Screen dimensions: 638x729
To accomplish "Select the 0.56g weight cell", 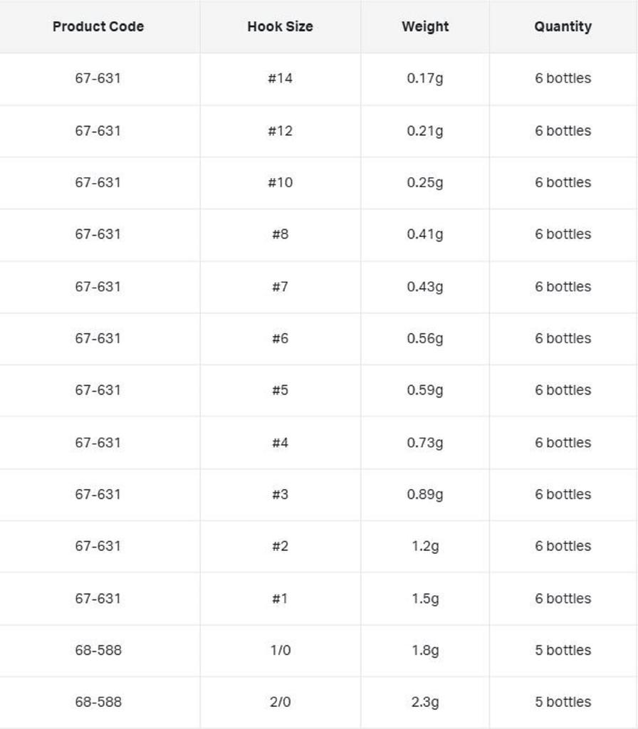I will click(x=425, y=338).
